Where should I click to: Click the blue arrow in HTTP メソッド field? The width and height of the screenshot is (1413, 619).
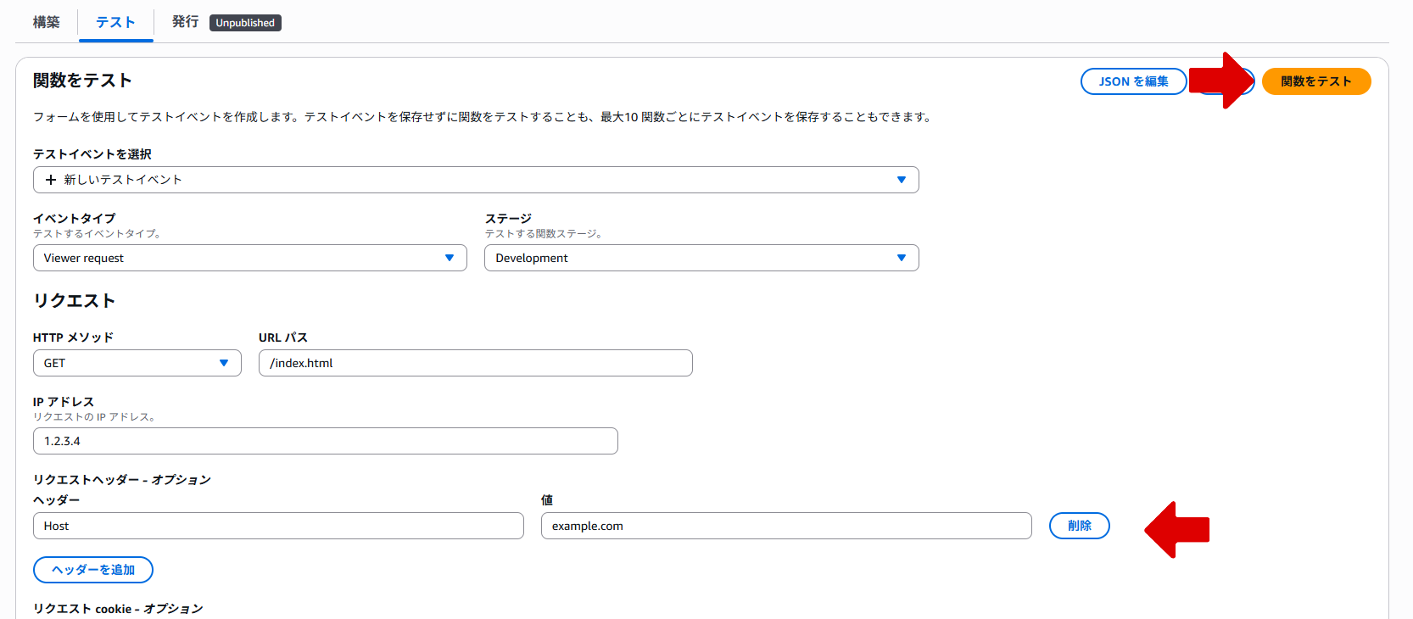coord(224,363)
